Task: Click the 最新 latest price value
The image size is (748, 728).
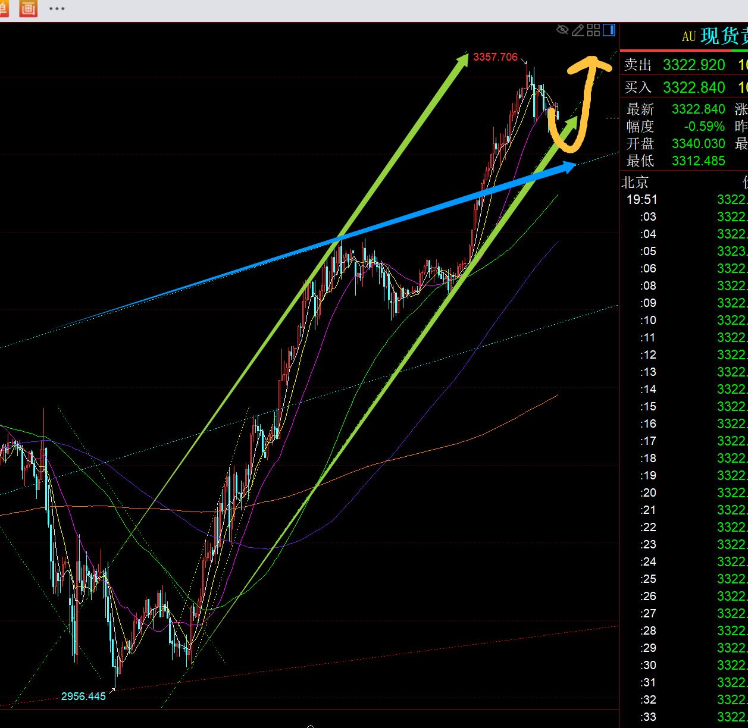Action: [698, 109]
